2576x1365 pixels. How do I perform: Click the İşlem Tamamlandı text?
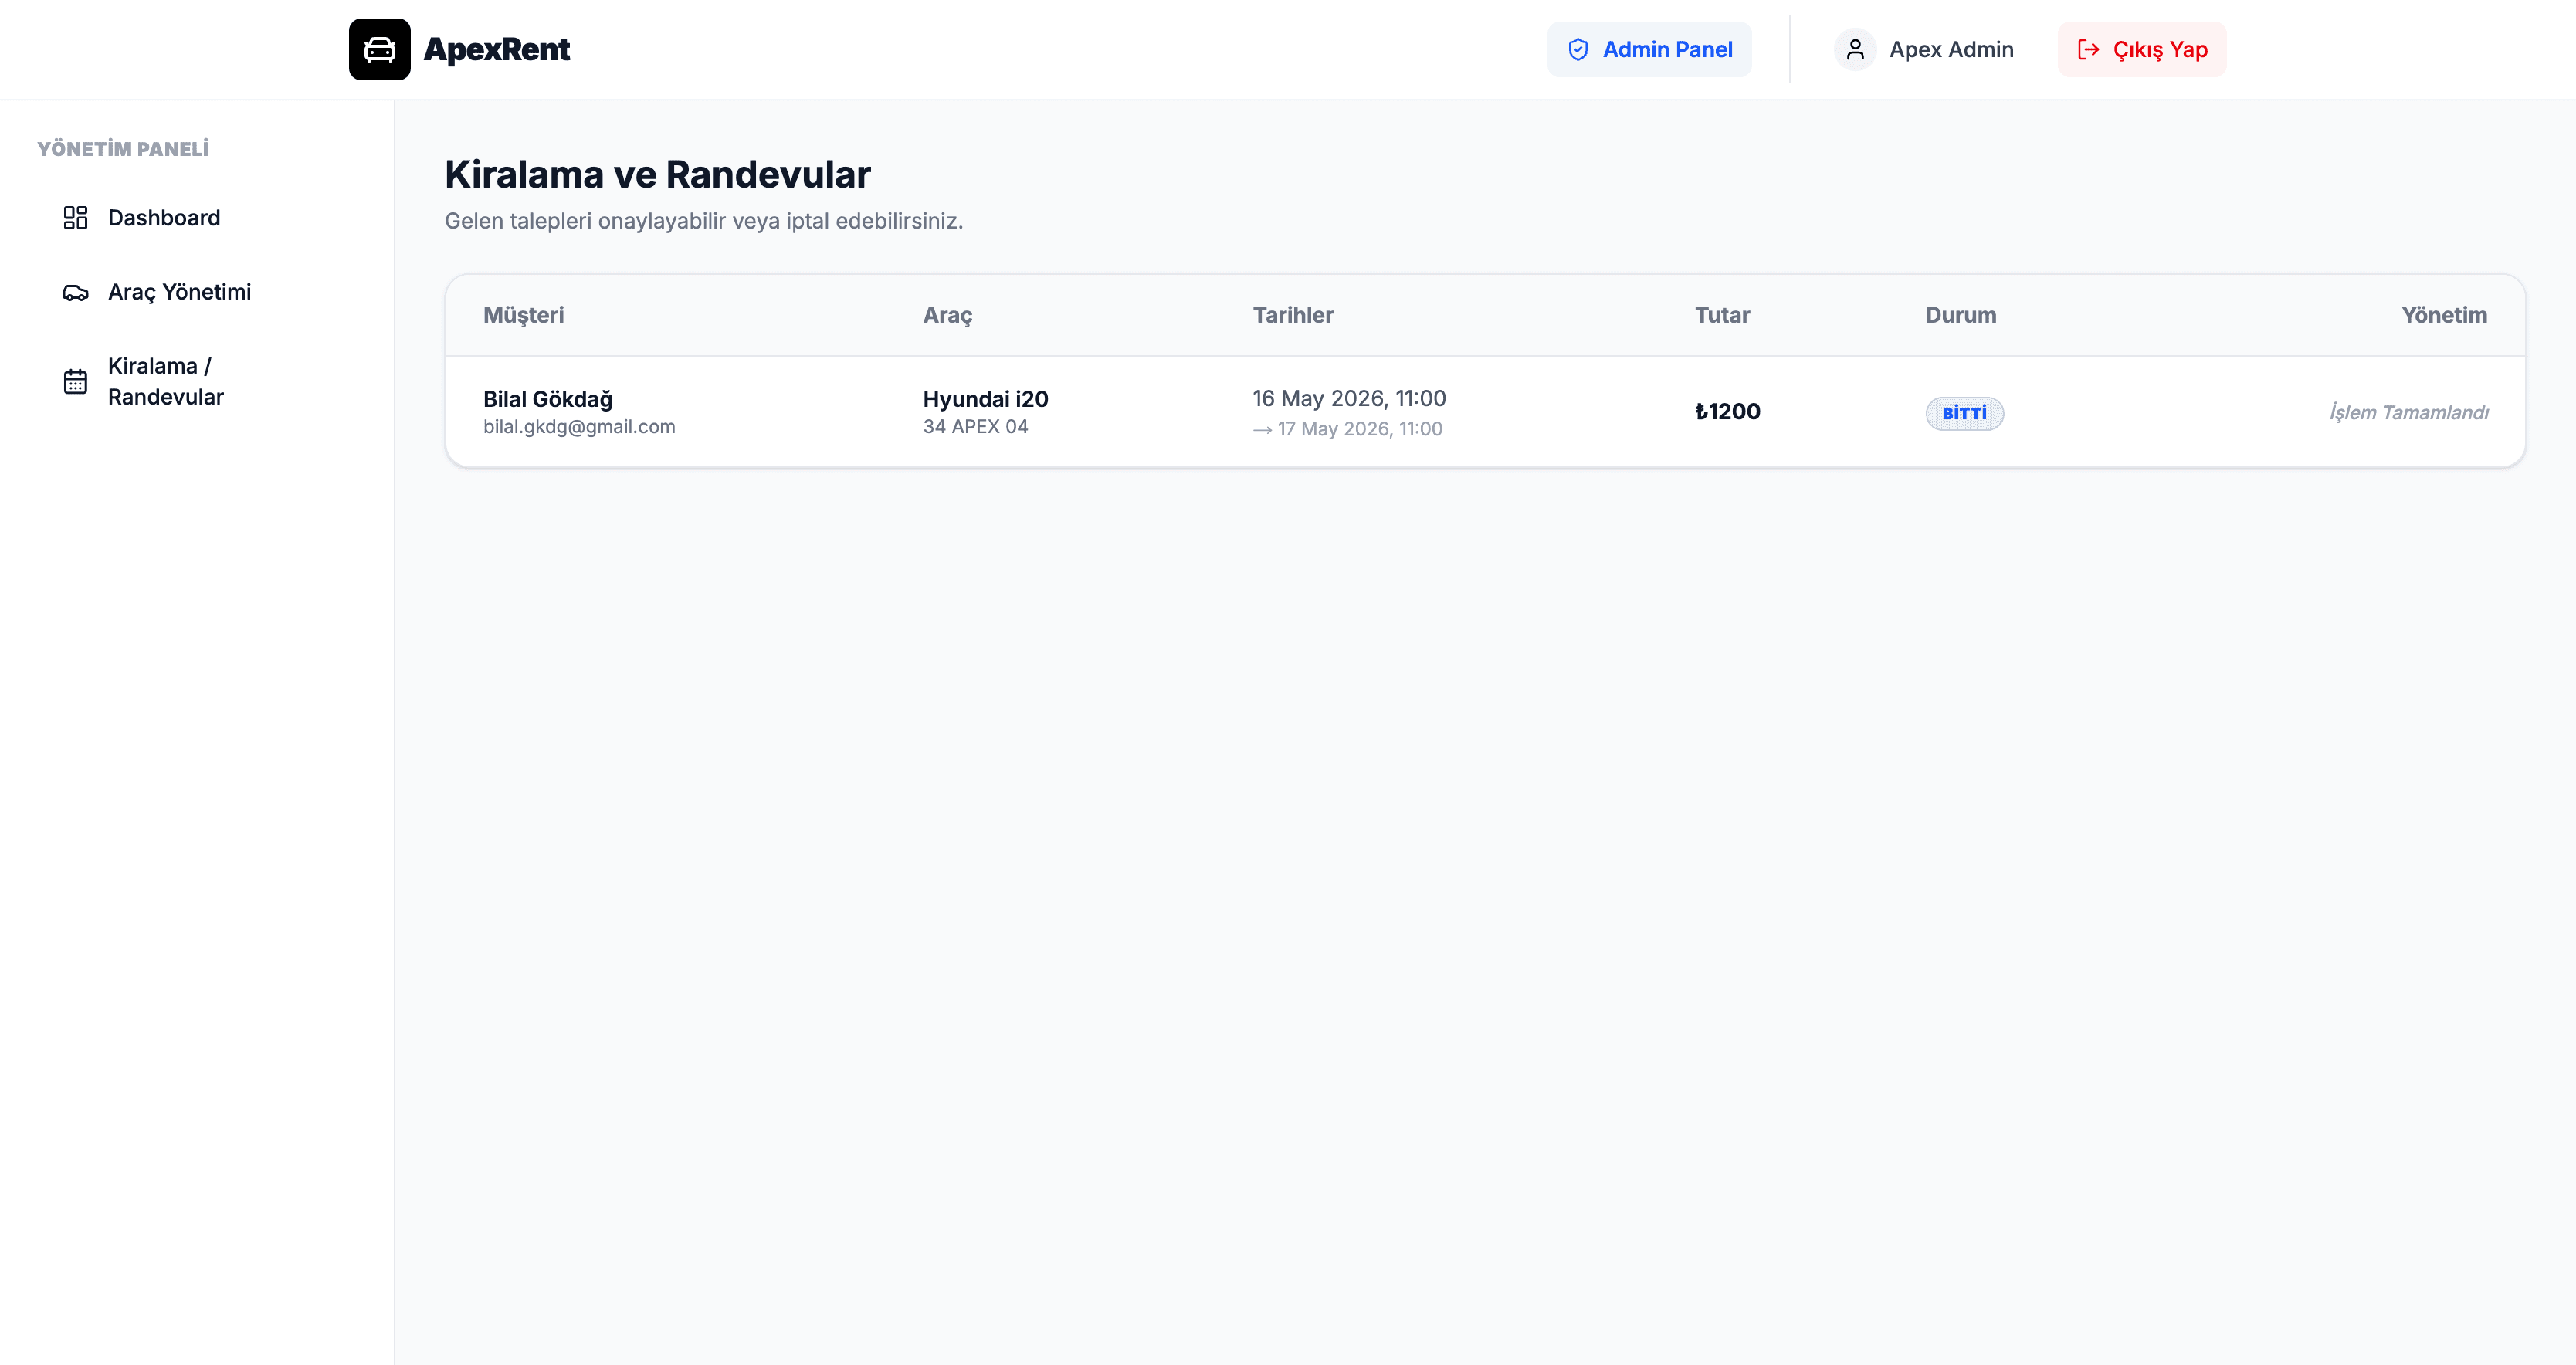point(2408,412)
